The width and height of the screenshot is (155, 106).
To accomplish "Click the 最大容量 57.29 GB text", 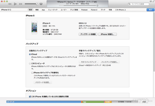I will (50, 30).
